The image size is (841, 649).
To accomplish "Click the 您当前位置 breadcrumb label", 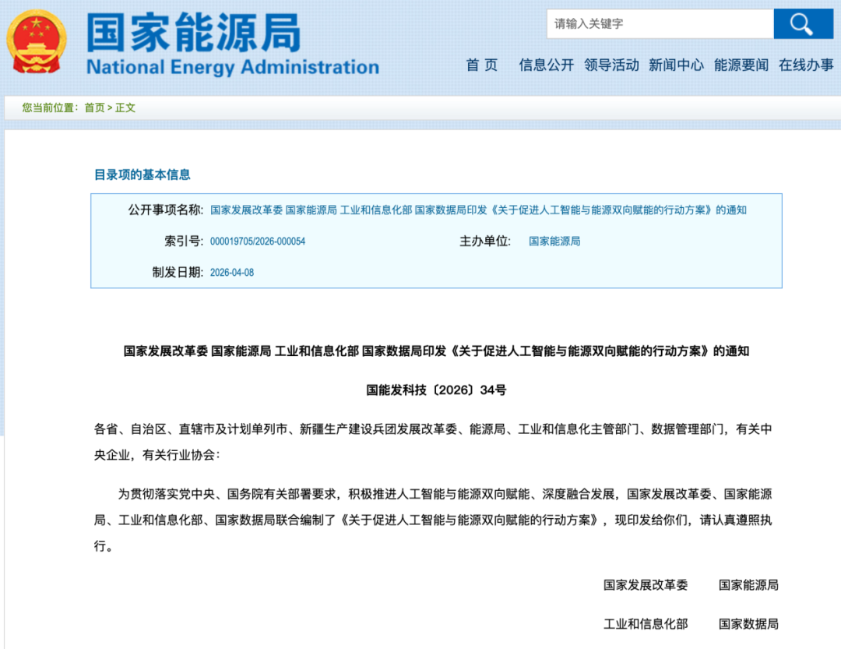I will coord(50,108).
